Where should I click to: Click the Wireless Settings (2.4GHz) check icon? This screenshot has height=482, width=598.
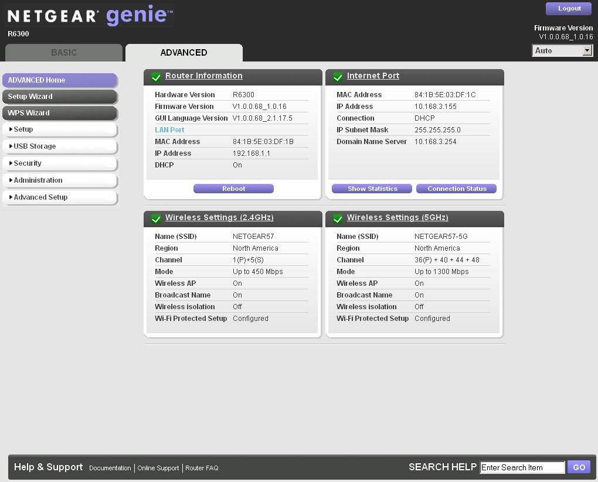tap(156, 218)
